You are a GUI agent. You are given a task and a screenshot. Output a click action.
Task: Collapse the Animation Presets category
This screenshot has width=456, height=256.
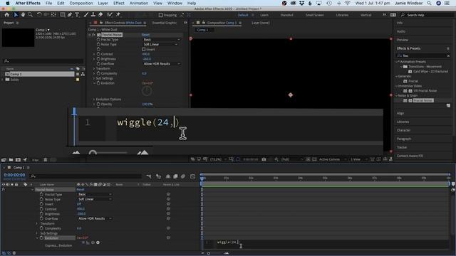[397, 62]
